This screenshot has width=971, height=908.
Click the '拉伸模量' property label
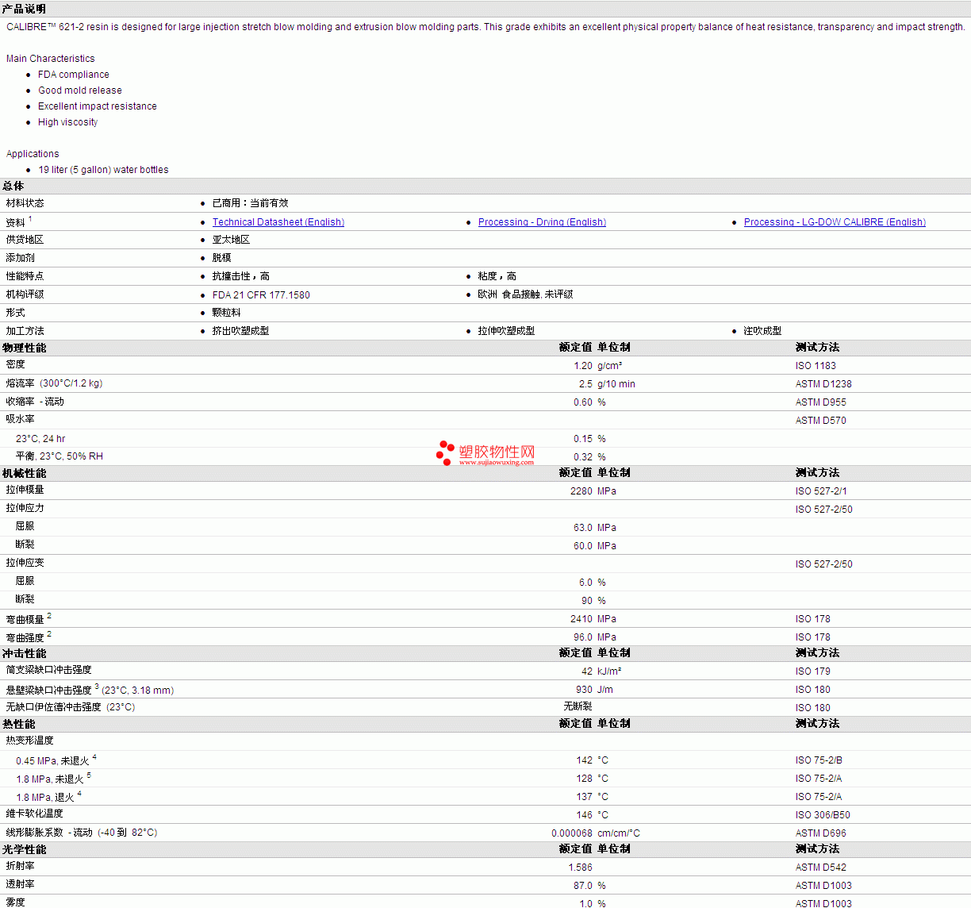[25, 490]
